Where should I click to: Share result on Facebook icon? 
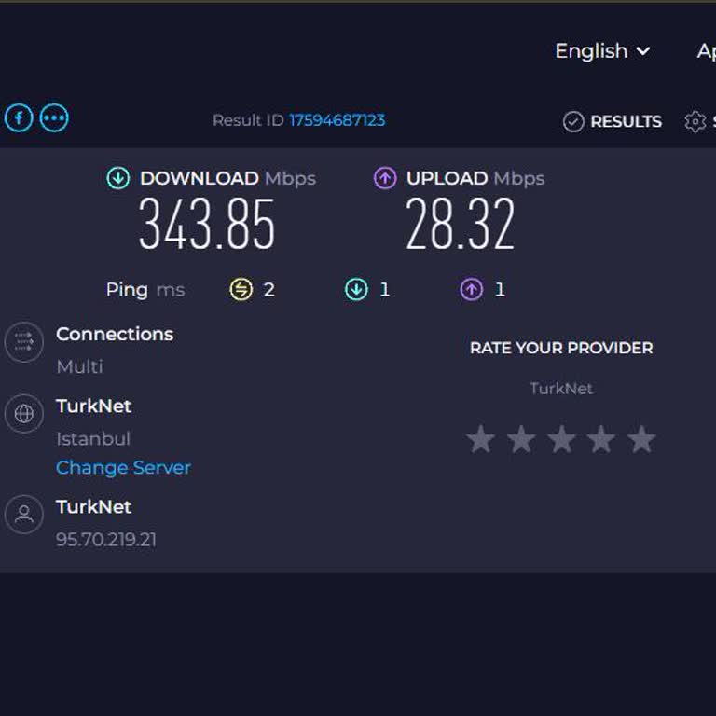(19, 118)
